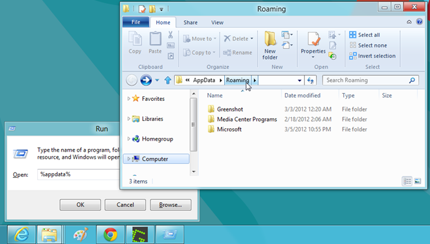
Task: Click the Back navigation arrow
Action: click(x=132, y=80)
